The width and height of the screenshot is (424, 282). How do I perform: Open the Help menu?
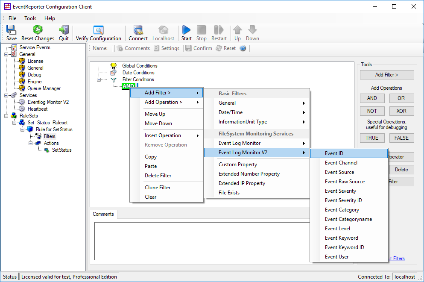coord(50,18)
